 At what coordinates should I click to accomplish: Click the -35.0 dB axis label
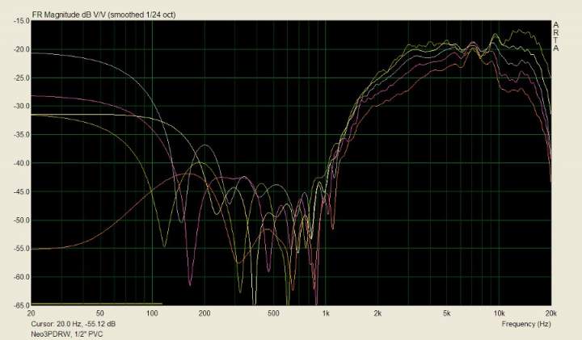[22, 135]
